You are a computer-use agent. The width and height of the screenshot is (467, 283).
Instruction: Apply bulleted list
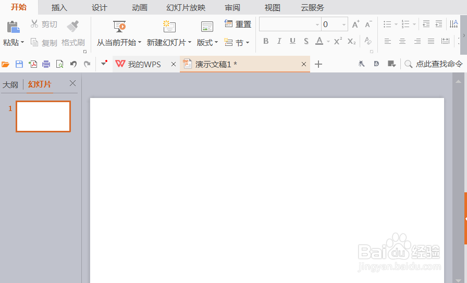click(x=387, y=24)
